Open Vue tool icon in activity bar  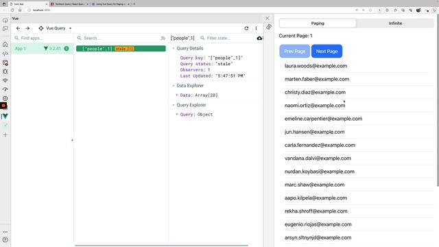5,116
